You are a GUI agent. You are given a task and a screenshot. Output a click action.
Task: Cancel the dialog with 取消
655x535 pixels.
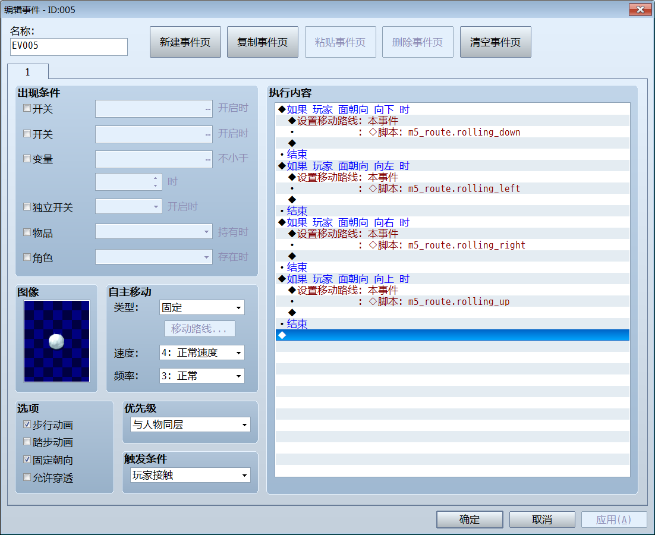tap(542, 520)
